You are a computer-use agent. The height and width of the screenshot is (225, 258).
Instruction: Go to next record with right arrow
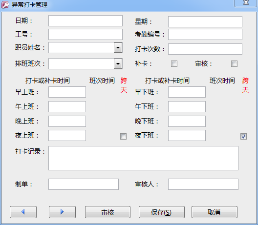point(62,212)
